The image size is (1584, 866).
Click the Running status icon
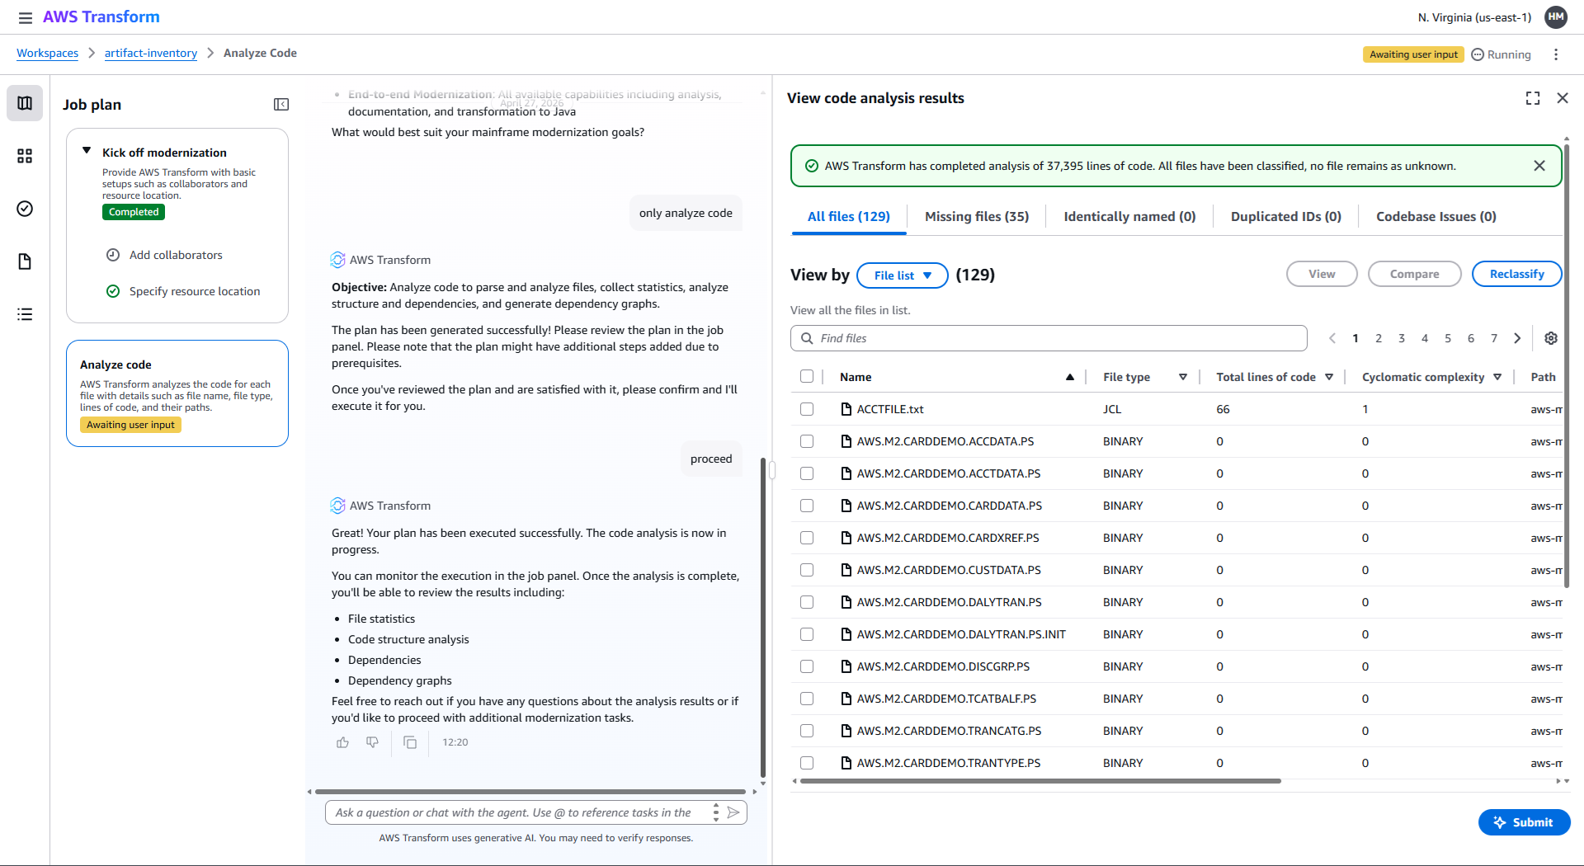click(1478, 54)
